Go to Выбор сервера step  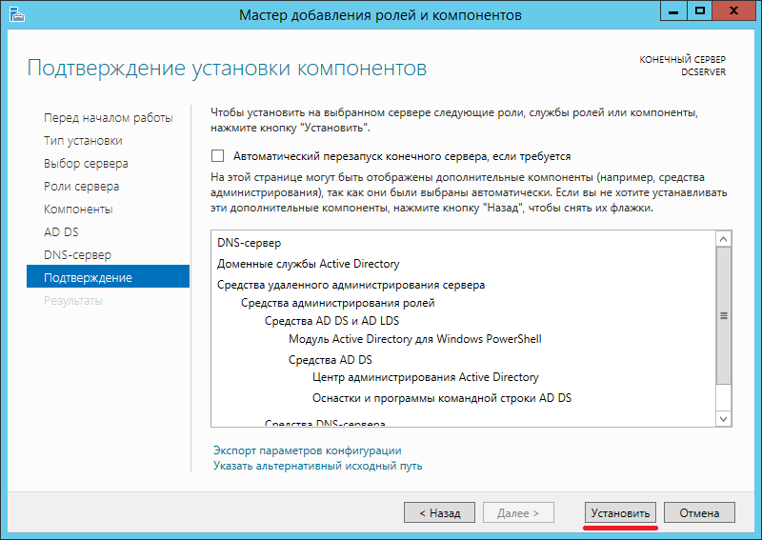pyautogui.click(x=86, y=164)
